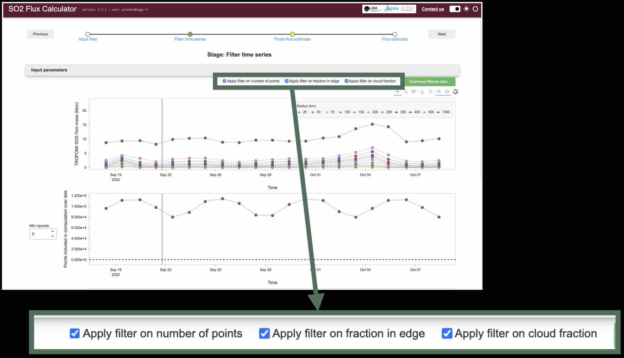Screen dimensions: 624x358
Task: Open the Contact us link
Action: tap(432, 9)
